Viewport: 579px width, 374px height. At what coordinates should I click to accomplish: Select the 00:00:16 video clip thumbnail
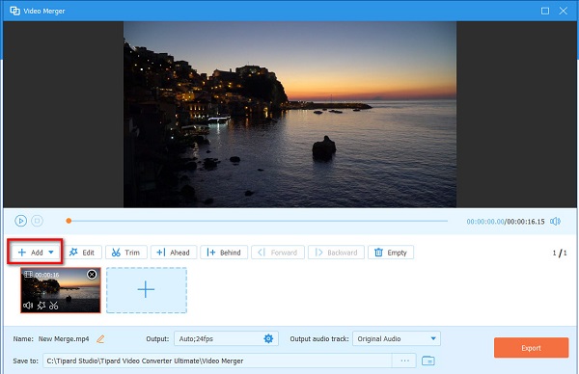61,290
